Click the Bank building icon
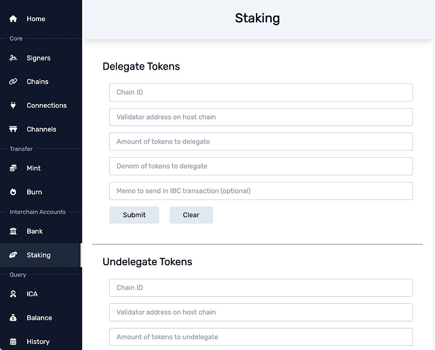Viewport: 435px width, 350px height. pyautogui.click(x=13, y=231)
